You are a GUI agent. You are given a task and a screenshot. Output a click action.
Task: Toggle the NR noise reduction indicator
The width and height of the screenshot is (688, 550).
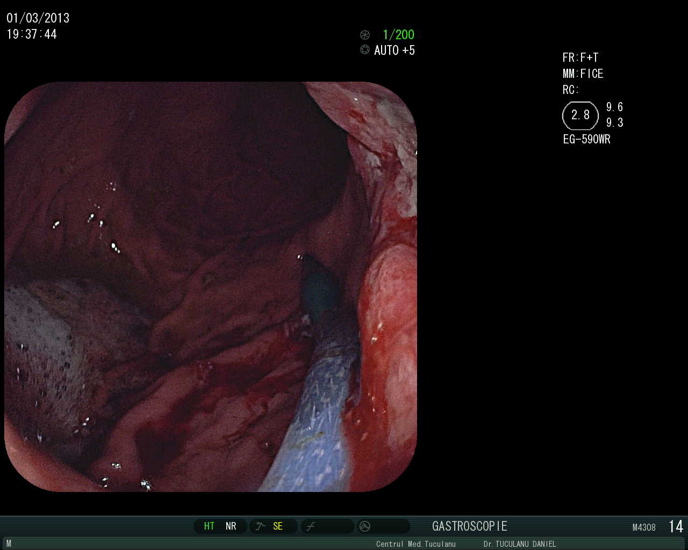[x=231, y=526]
